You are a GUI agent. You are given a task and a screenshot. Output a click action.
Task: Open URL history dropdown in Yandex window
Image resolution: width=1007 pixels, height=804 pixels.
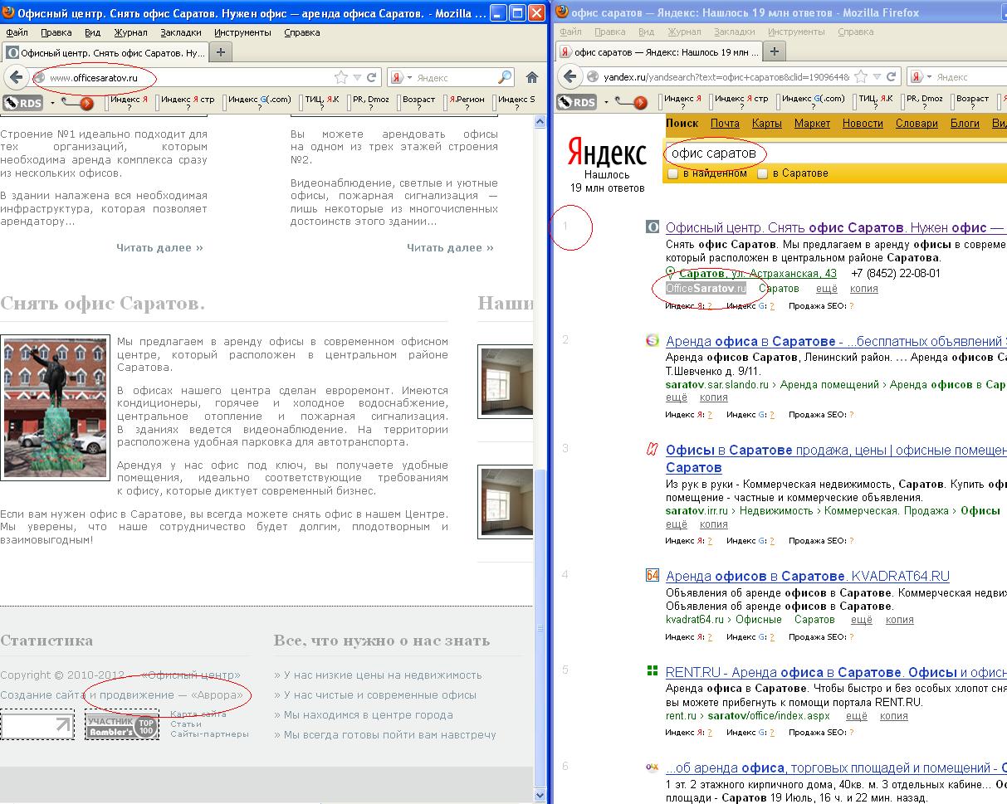tap(877, 76)
